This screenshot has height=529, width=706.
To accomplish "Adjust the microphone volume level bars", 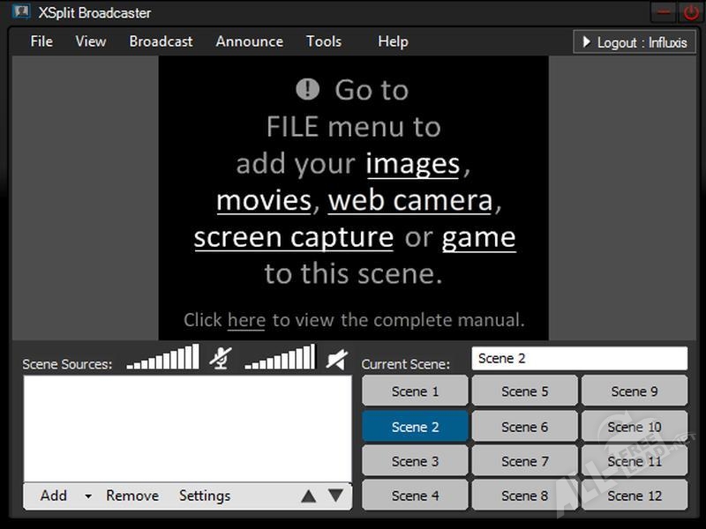I will (x=163, y=358).
